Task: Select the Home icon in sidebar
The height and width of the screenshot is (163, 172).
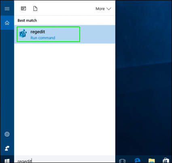Action: coord(7,23)
